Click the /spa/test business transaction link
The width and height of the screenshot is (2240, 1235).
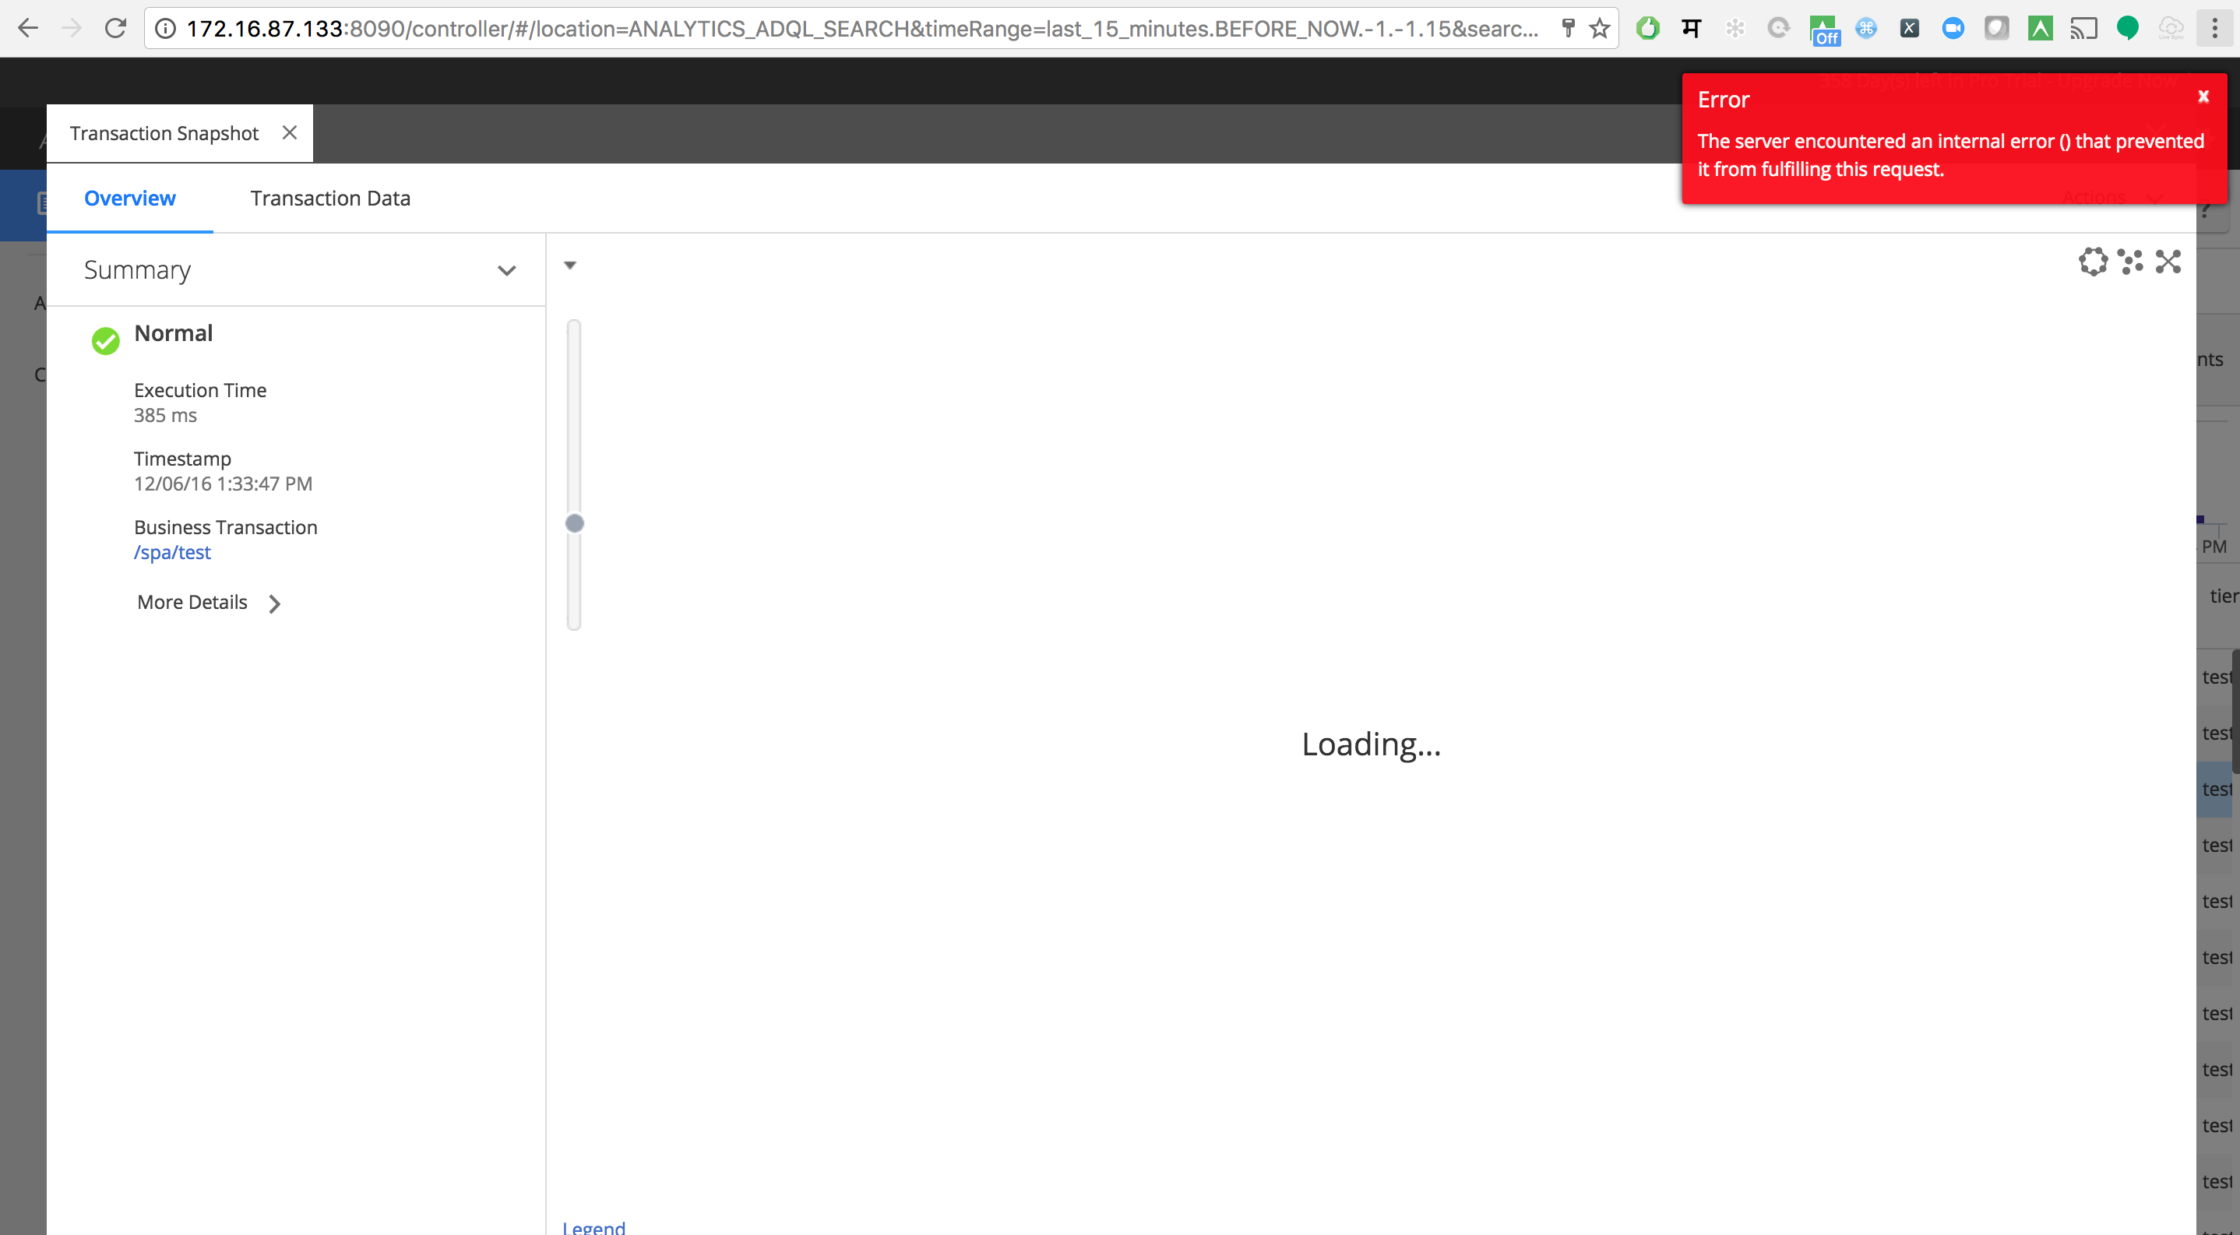tap(172, 552)
